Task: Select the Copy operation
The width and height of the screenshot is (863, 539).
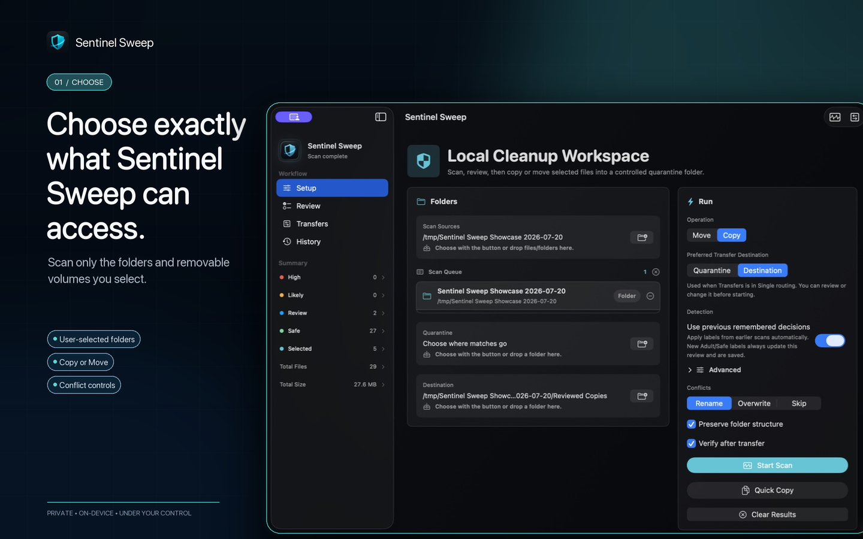Action: tap(732, 235)
